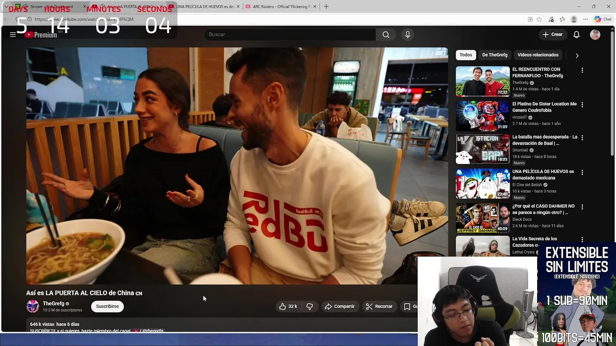Image resolution: width=616 pixels, height=346 pixels.
Task: Open options for UNA PELÍCULA DE HUEVOS video
Action: click(x=582, y=172)
